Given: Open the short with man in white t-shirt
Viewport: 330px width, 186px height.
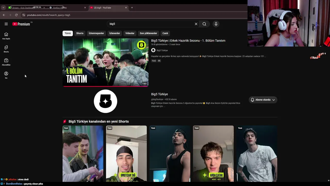Looking at the screenshot, I should 257,154.
